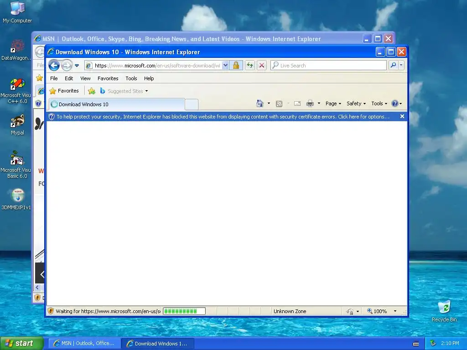Image resolution: width=467 pixels, height=350 pixels.
Task: Select the DataWagon desktop shortcut
Action: [16, 50]
